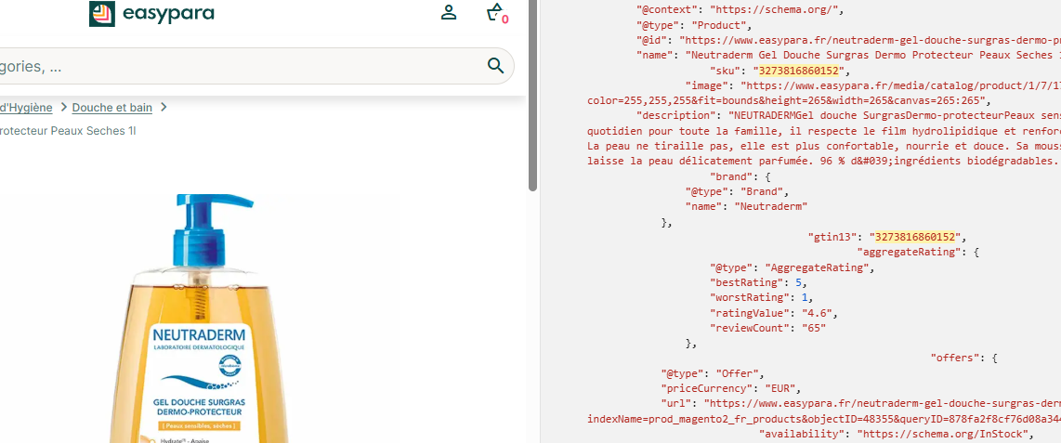Open the Douche et bain breadcrumb link
Screen dimensions: 1061x443
click(x=112, y=107)
